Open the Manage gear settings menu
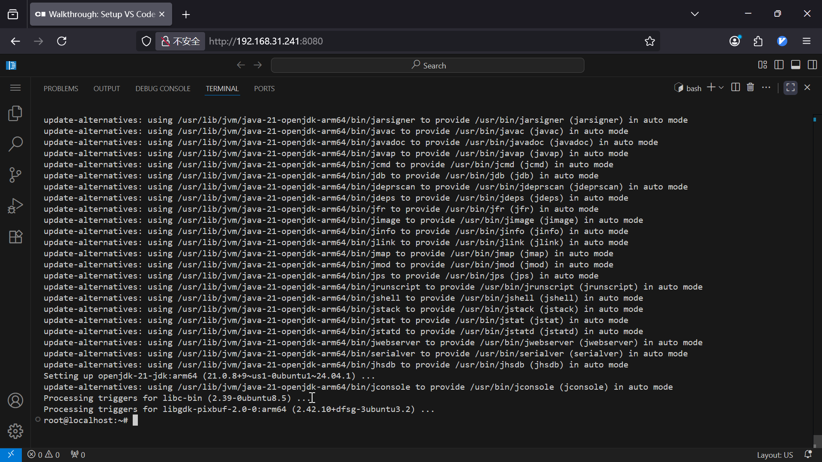This screenshot has height=462, width=822. tap(15, 431)
